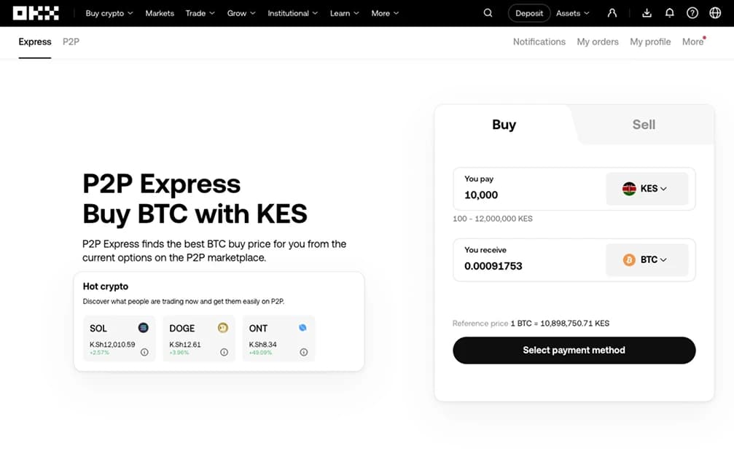This screenshot has height=454, width=734.
Task: Switch to the Sell tab
Action: tap(644, 125)
